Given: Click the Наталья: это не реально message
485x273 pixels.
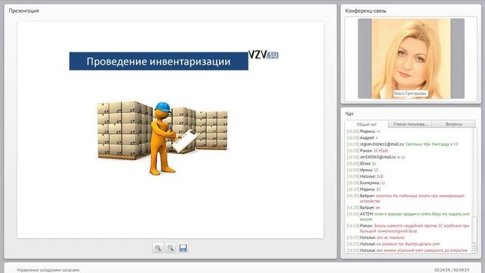Looking at the screenshot, I should tap(375, 237).
